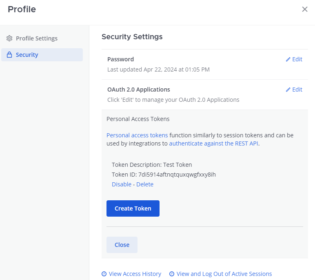The height and width of the screenshot is (280, 315).
Task: Select the Security tab in the sidebar
Action: (27, 55)
